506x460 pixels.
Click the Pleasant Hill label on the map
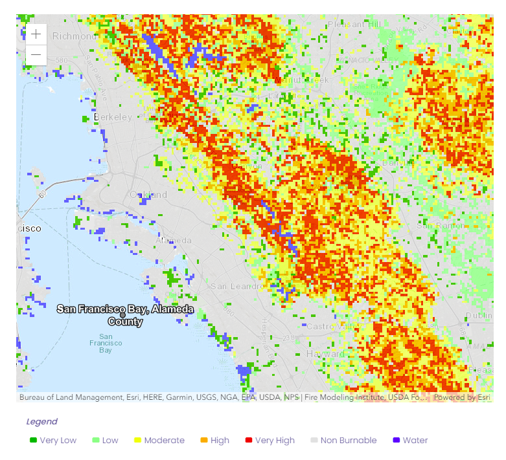click(x=354, y=25)
